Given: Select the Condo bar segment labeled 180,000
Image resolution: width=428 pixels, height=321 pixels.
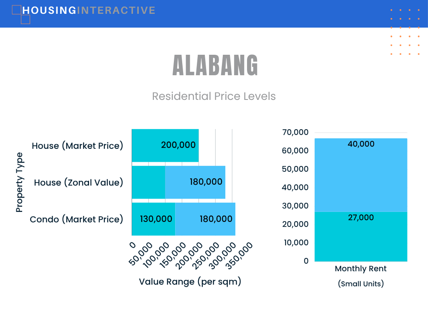Looking at the screenshot, I should (205, 219).
